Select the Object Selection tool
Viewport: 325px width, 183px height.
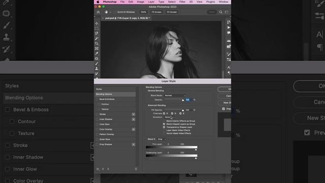pos(96,34)
